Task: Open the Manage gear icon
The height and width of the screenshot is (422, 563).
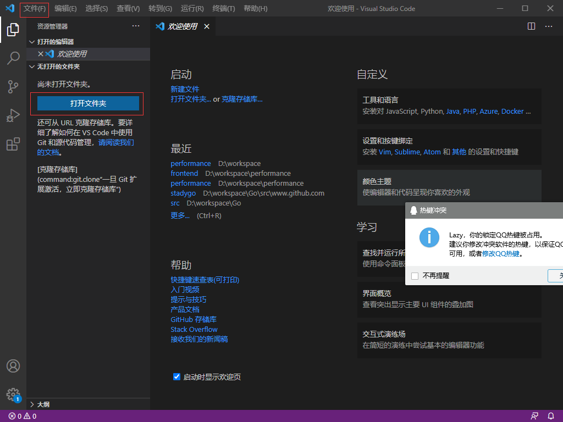Action: [x=13, y=395]
